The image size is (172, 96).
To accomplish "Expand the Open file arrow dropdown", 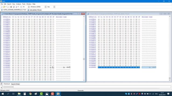I will [6, 7].
